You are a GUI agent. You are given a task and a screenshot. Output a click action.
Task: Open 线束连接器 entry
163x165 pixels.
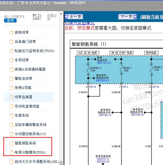(23, 97)
